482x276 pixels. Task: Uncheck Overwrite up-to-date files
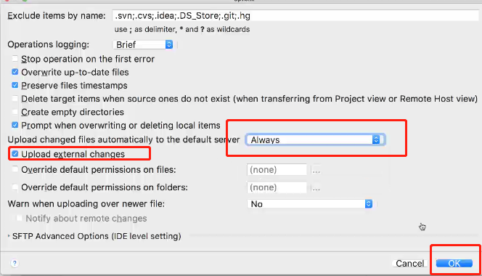[x=15, y=72]
